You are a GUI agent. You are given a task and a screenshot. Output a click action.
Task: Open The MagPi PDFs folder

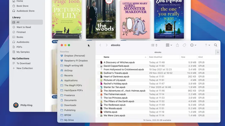tap(71, 85)
